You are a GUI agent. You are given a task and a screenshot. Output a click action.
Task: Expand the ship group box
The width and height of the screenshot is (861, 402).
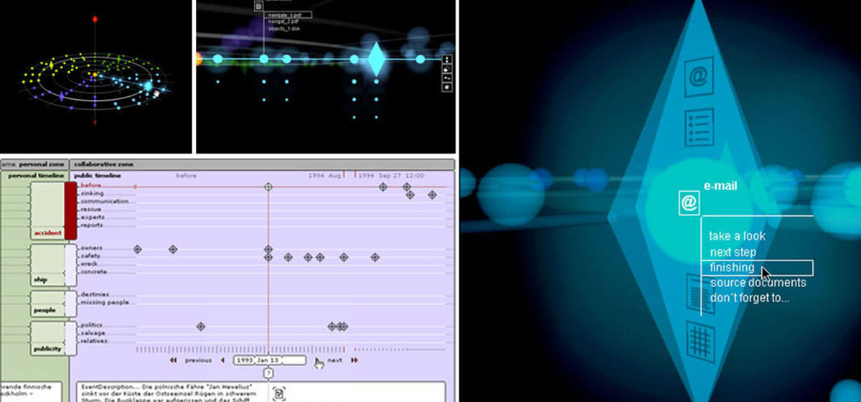click(x=47, y=264)
